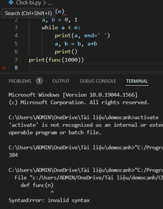Click the print(func(1000)) code line
163x209 pixels.
pyautogui.click(x=56, y=60)
